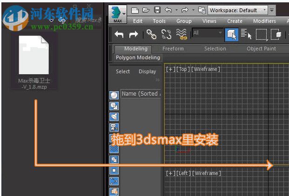Click the Project Folder icon
Screen dimensions: 289x196
click(x=202, y=10)
